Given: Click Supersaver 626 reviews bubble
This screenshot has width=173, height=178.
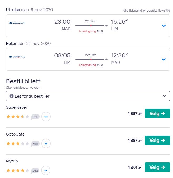Looking at the screenshot, I should tap(35, 117).
